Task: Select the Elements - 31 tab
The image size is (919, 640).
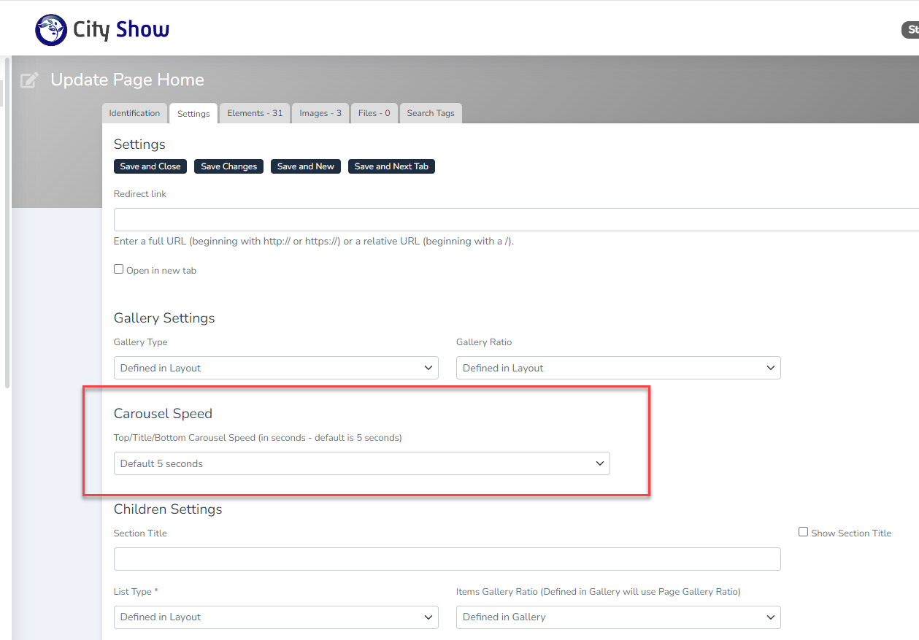Action: pos(255,113)
